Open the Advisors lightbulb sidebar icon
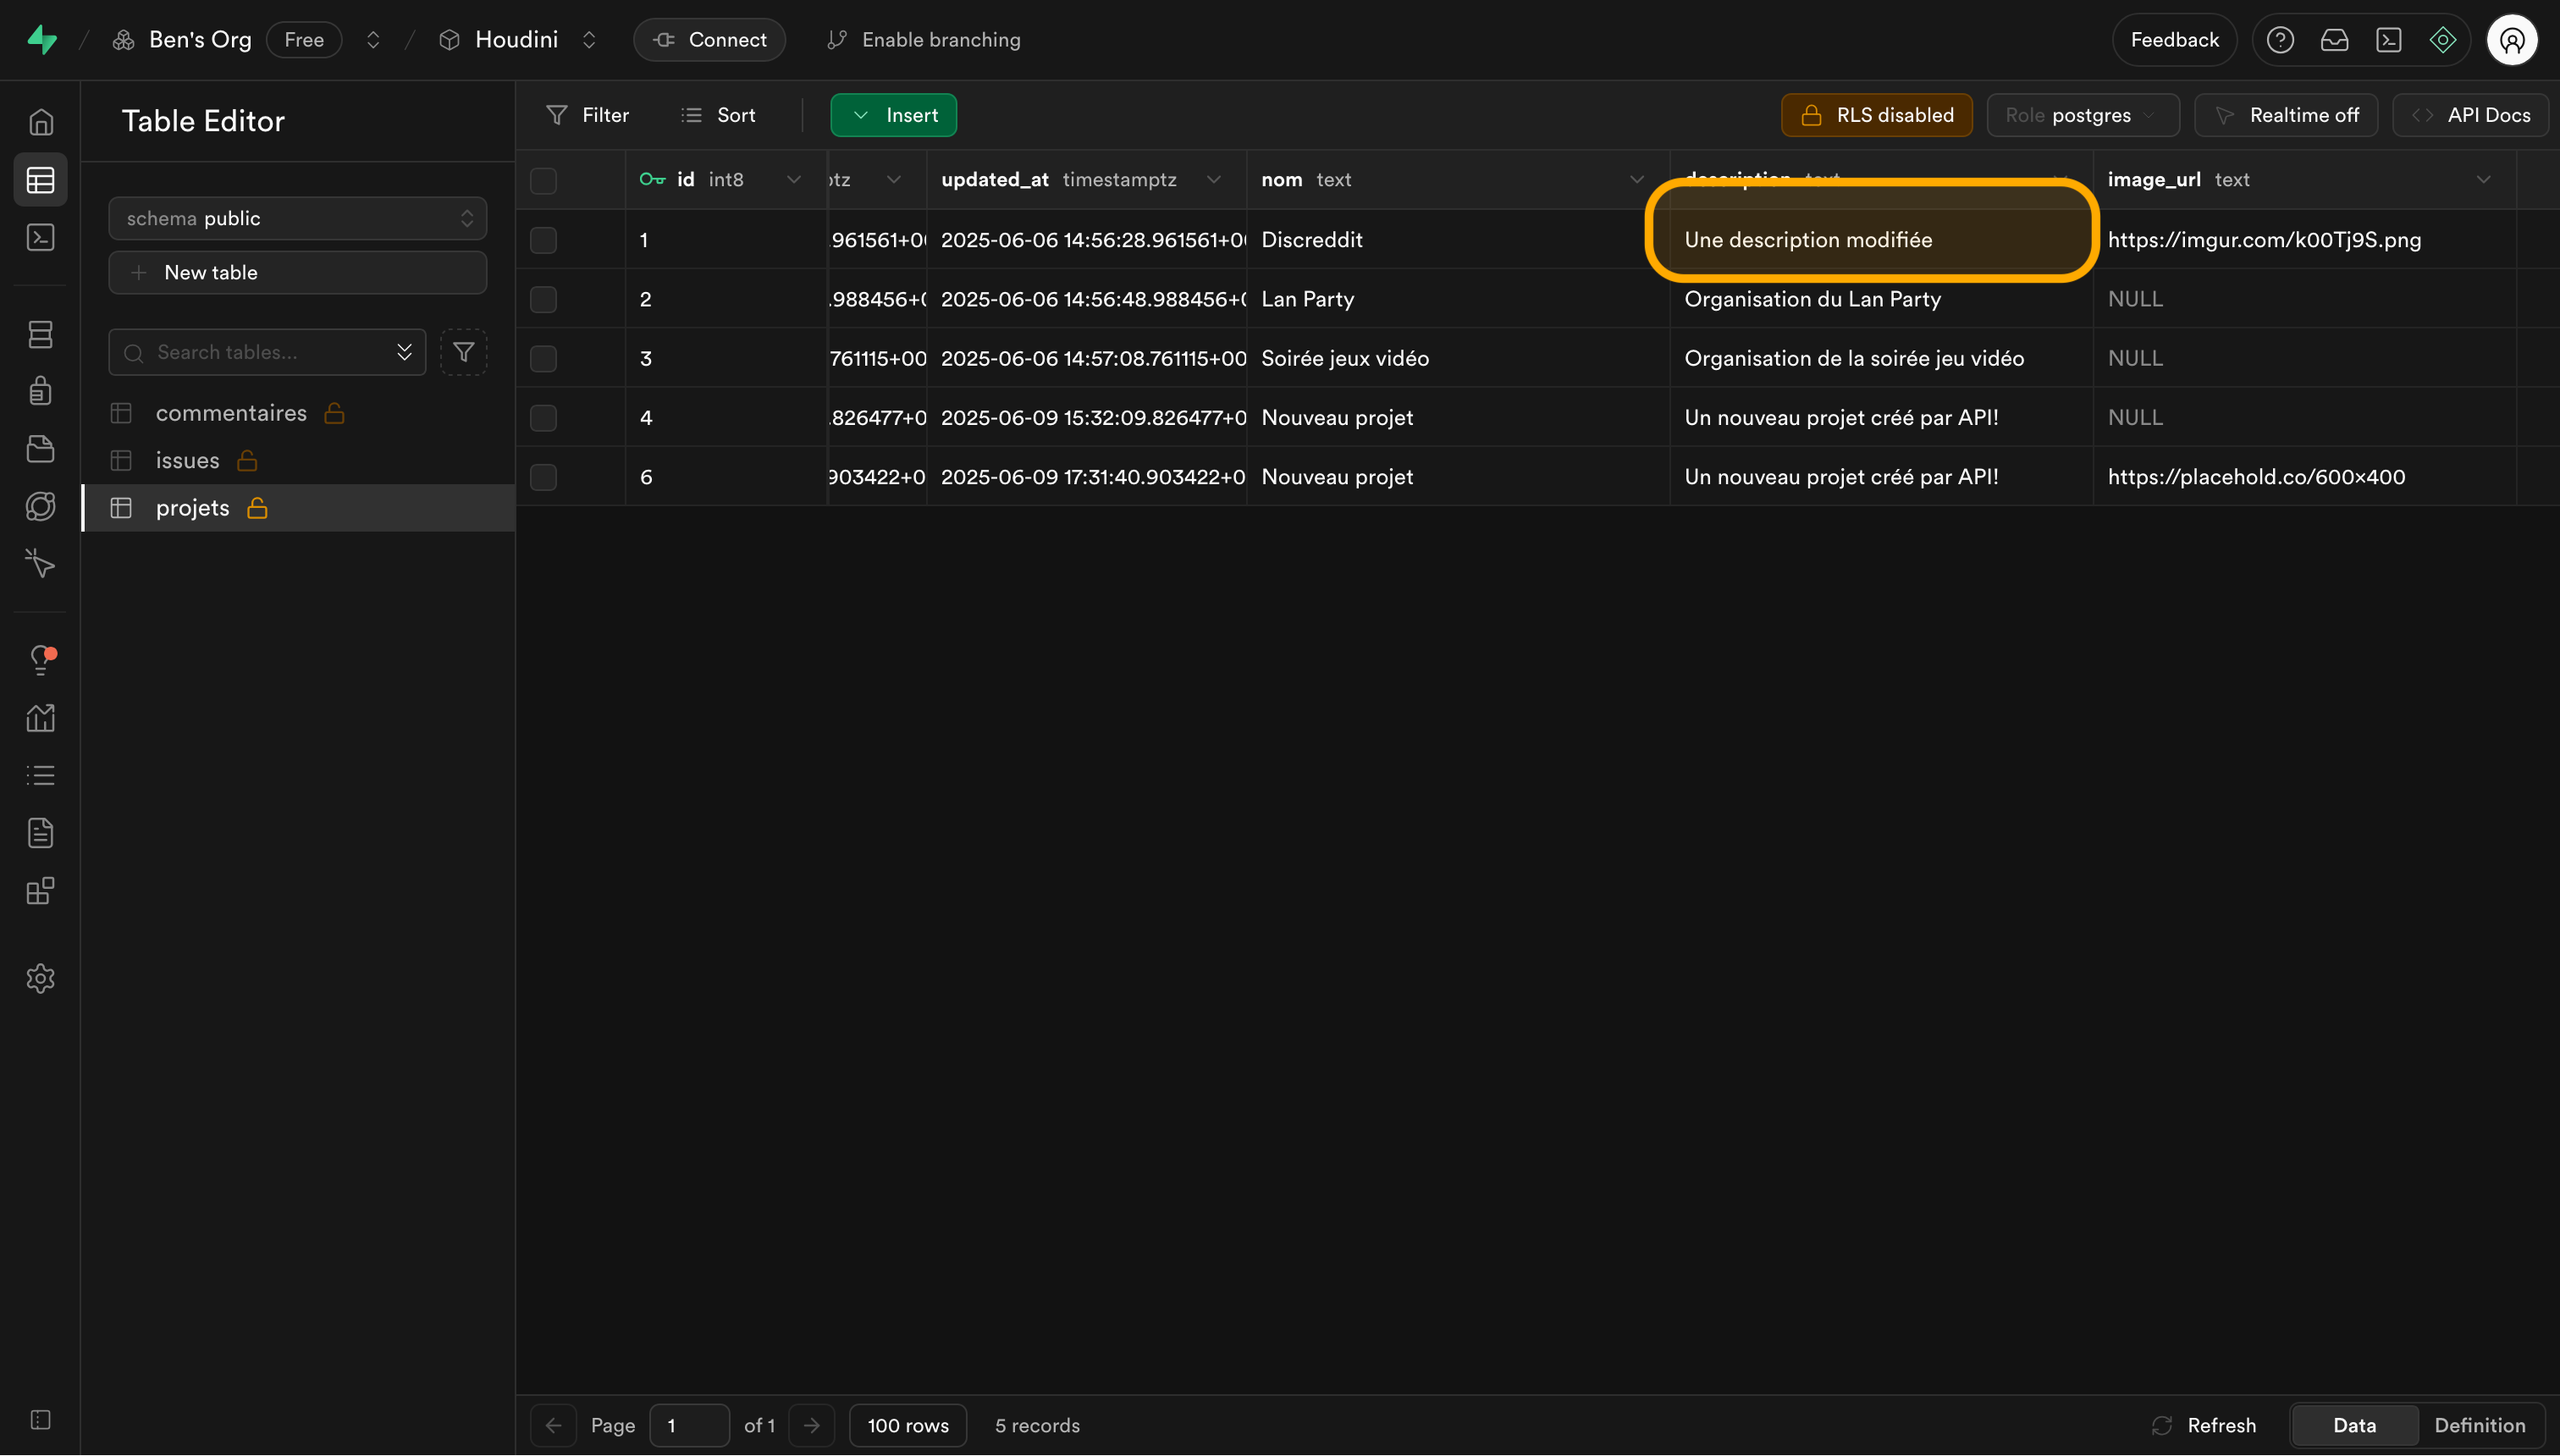2560x1456 pixels. [40, 660]
